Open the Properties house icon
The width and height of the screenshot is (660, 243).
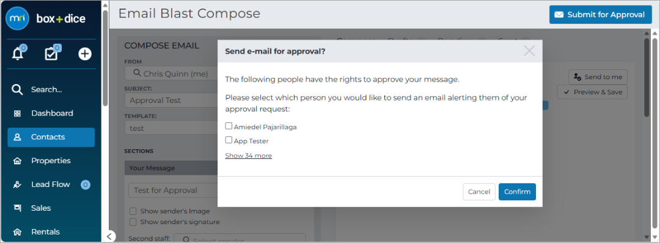coord(17,161)
